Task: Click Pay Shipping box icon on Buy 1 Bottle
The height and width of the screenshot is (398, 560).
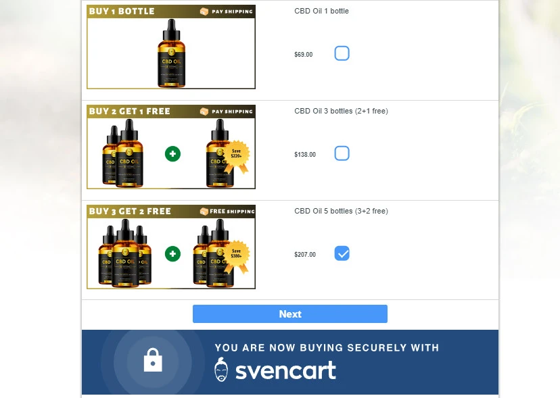Action: tap(204, 11)
